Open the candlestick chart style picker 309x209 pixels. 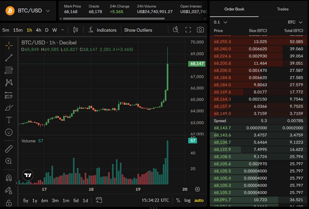(x=76, y=30)
